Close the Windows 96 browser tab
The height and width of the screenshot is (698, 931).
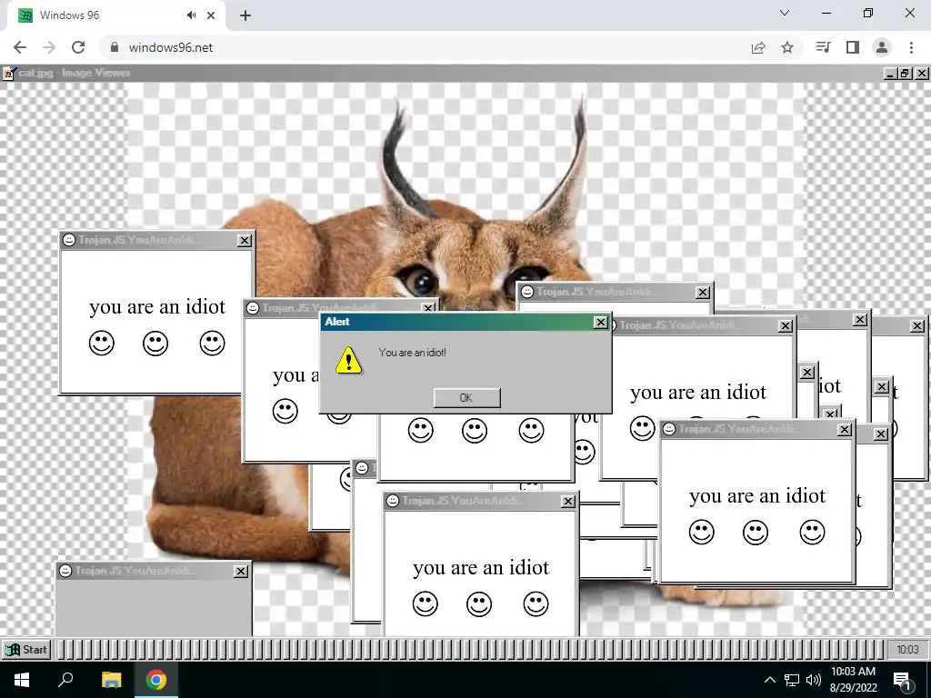tap(211, 15)
